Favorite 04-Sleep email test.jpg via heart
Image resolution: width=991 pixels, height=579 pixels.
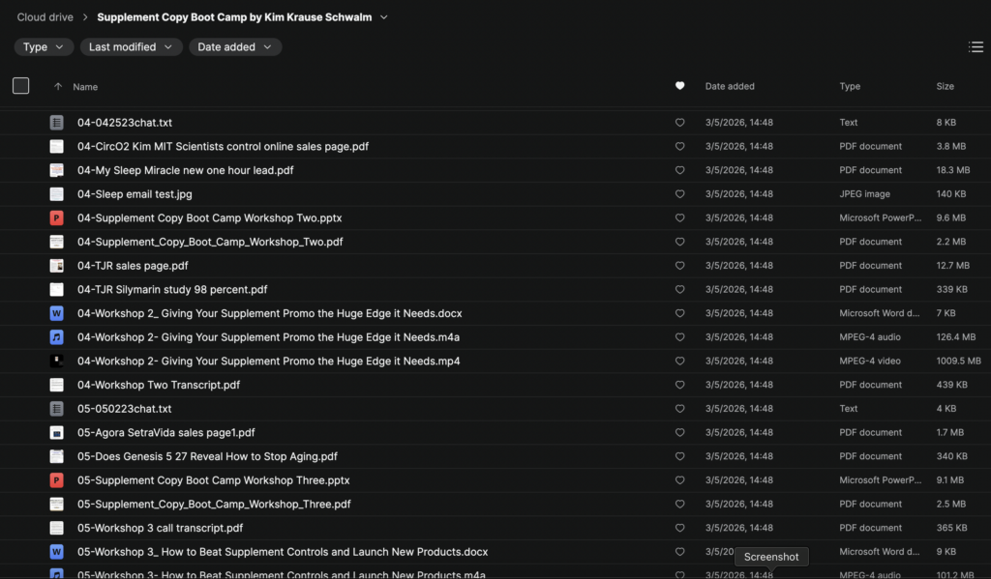coord(679,194)
